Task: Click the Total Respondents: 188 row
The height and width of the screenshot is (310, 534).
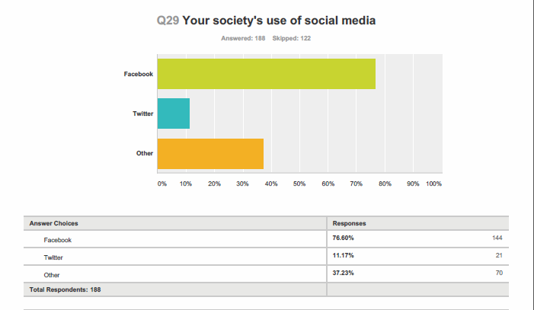Action: [266, 289]
